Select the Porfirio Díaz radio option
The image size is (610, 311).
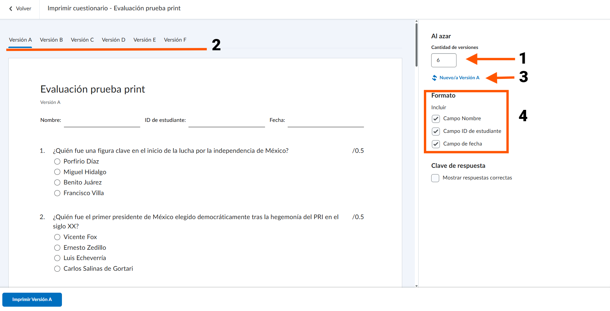click(57, 161)
